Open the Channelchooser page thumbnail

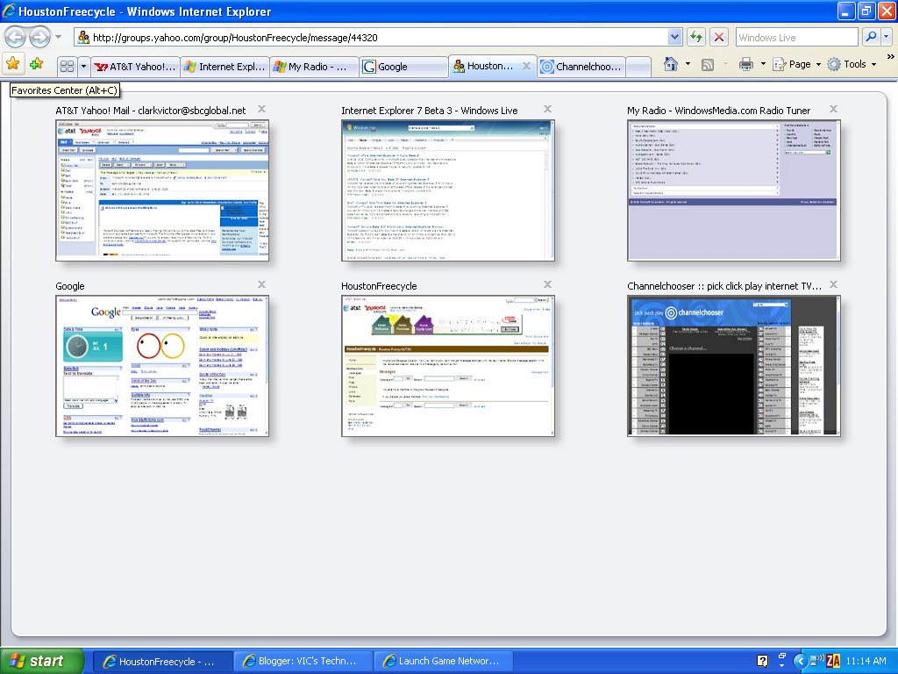pyautogui.click(x=734, y=366)
